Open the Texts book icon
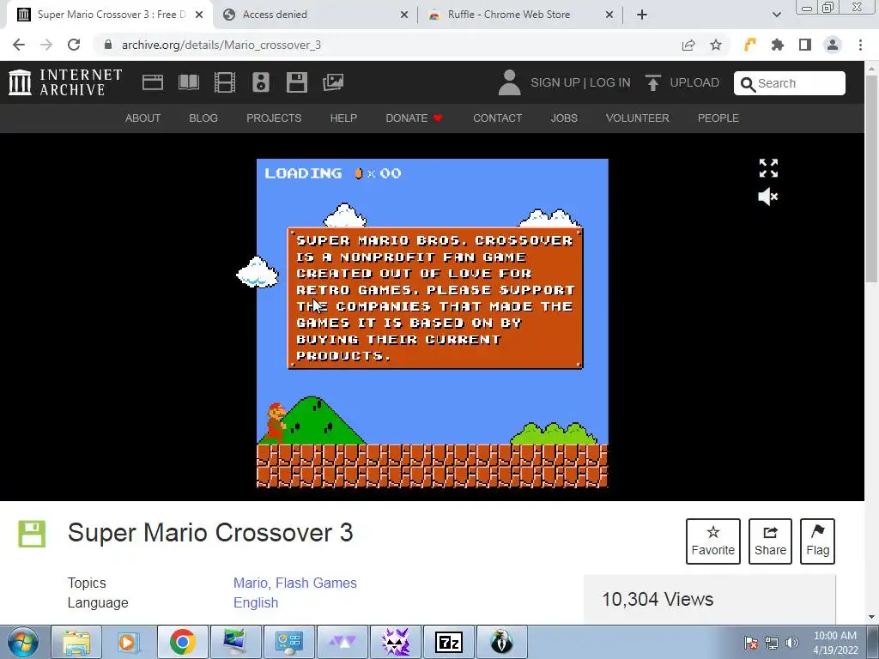The height and width of the screenshot is (659, 879). (x=189, y=82)
